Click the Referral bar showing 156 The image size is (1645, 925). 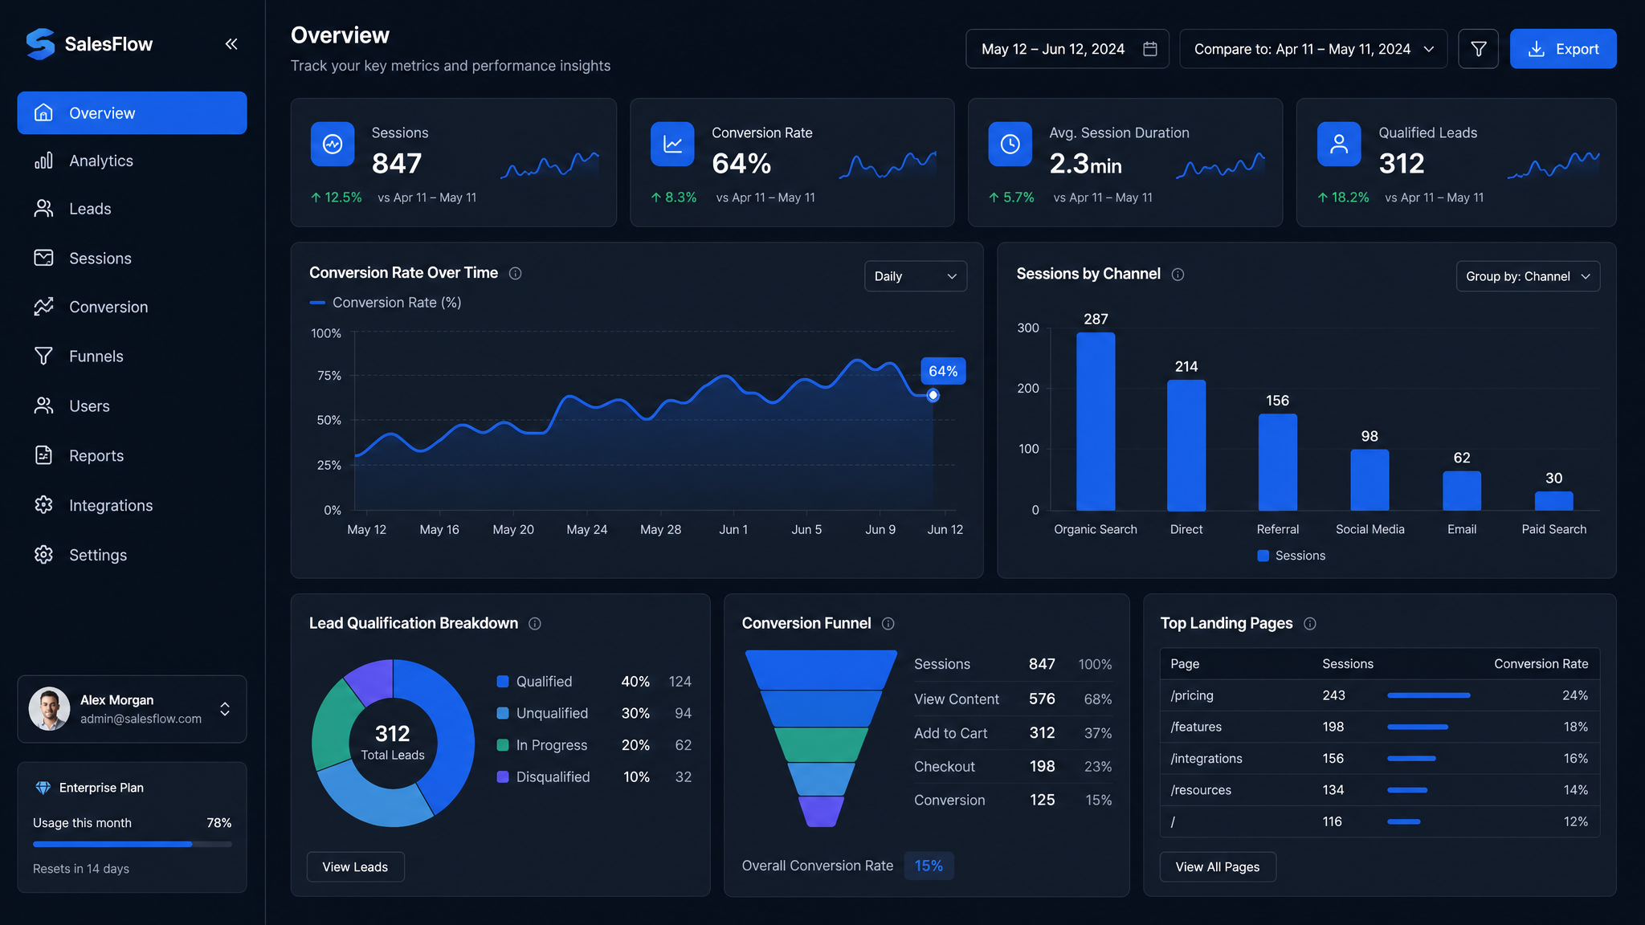coord(1277,462)
